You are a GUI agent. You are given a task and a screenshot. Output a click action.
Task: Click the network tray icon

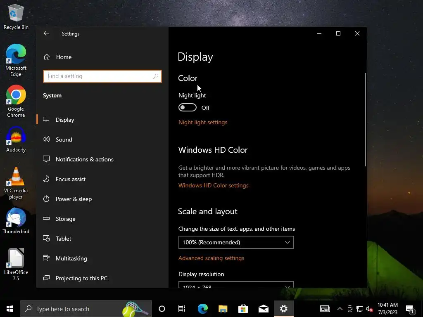(360, 309)
